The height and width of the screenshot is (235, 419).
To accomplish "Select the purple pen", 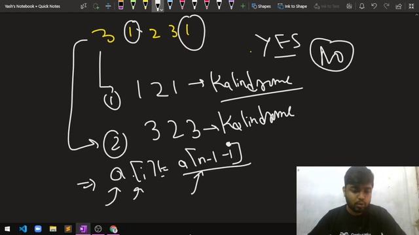I will pyautogui.click(x=231, y=5).
